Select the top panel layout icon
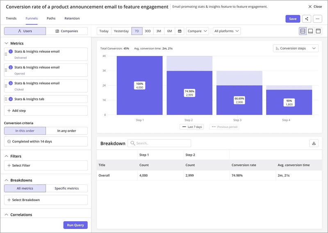The image size is (328, 233). [318, 31]
